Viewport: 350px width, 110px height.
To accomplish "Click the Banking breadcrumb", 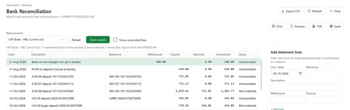I will coord(27,5).
